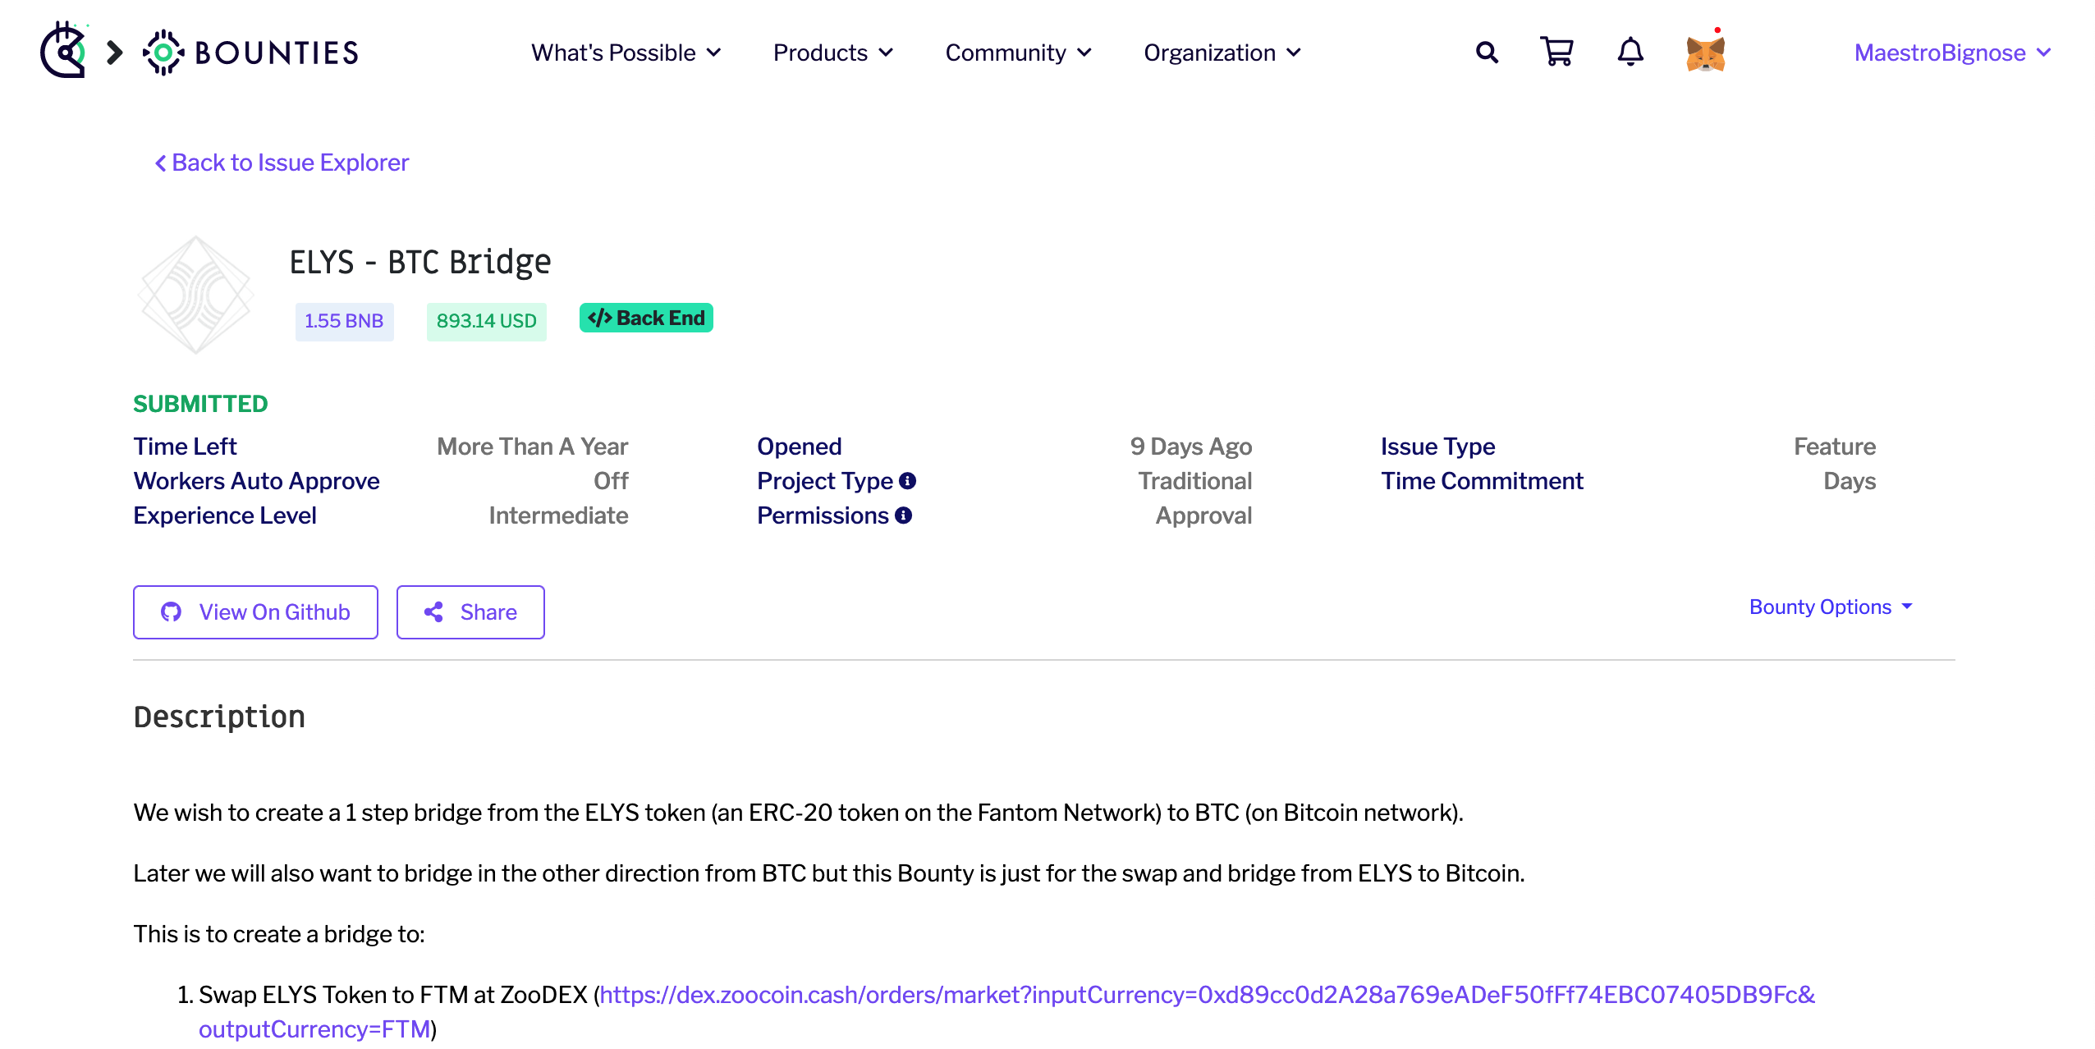The width and height of the screenshot is (2095, 1049).
Task: Open the Organization dropdown
Action: click(x=1222, y=53)
